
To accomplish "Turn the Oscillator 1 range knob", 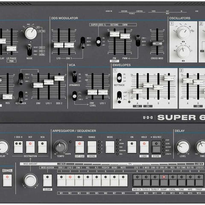I will pyautogui.click(x=183, y=52).
